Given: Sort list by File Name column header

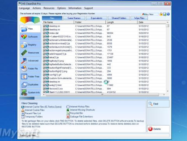Looking at the screenshot, I should pos(58,22).
